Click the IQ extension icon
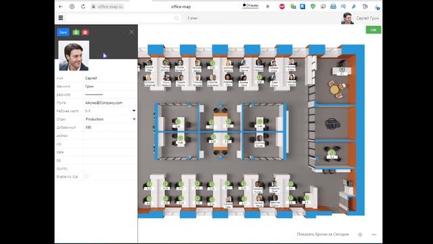Viewport: 433px width, 244px height. coord(343,6)
